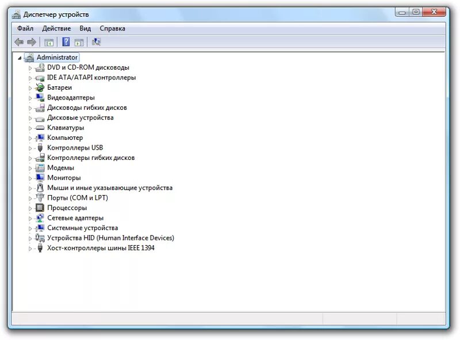The width and height of the screenshot is (460, 340).
Task: Scan for hardware changes toolbar icon
Action: (96, 42)
